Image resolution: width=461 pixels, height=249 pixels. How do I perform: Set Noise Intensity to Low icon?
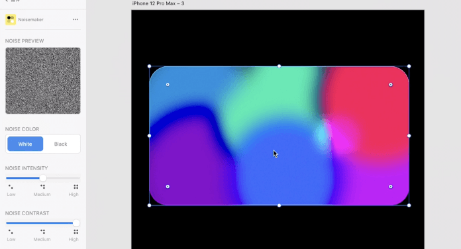(11, 187)
